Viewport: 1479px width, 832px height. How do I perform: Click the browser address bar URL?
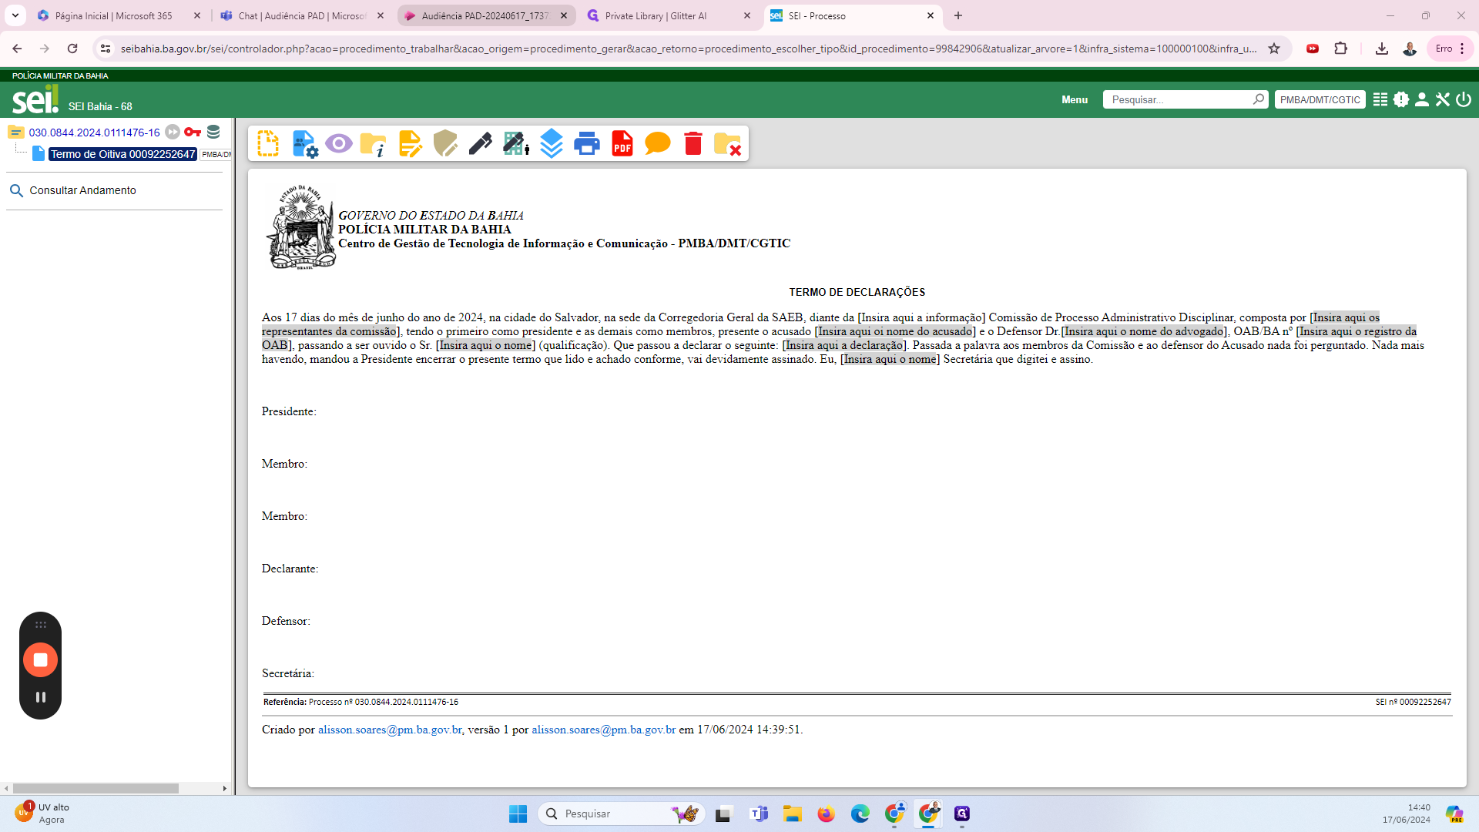pos(689,49)
